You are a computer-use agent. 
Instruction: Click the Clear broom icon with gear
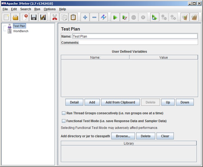[x=185, y=17]
